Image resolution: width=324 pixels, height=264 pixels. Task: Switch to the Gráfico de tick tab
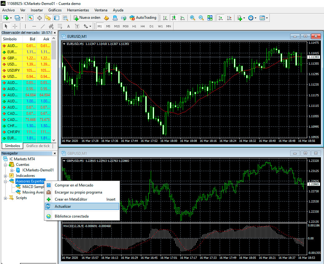38,146
